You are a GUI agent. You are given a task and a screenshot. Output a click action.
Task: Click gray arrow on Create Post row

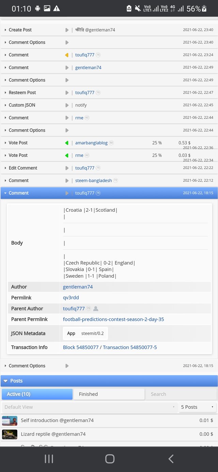(x=67, y=30)
